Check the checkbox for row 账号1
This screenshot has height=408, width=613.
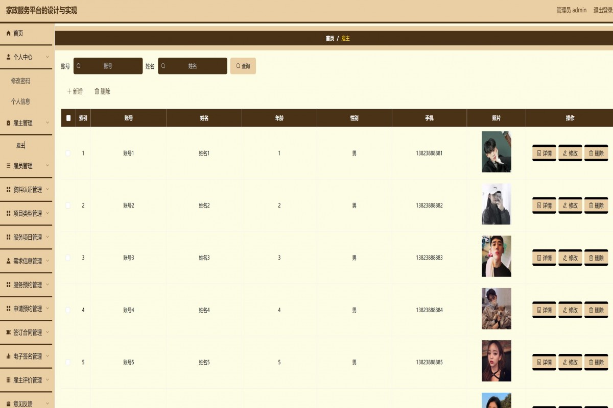(68, 153)
